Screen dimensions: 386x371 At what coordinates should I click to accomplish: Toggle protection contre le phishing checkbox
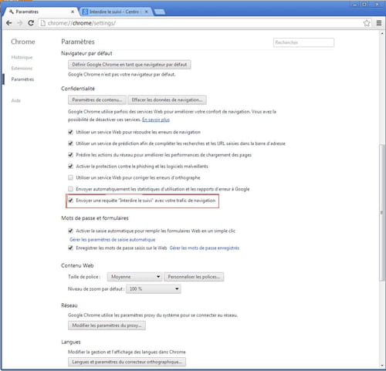70,167
